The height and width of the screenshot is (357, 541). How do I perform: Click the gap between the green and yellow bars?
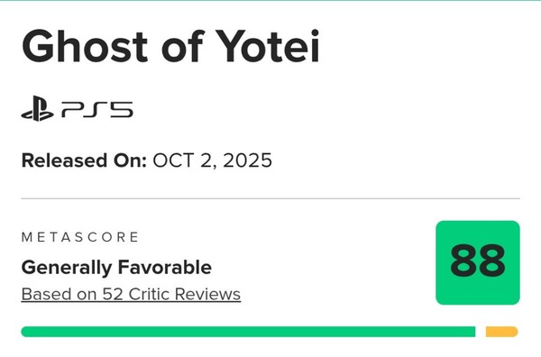[481, 332]
